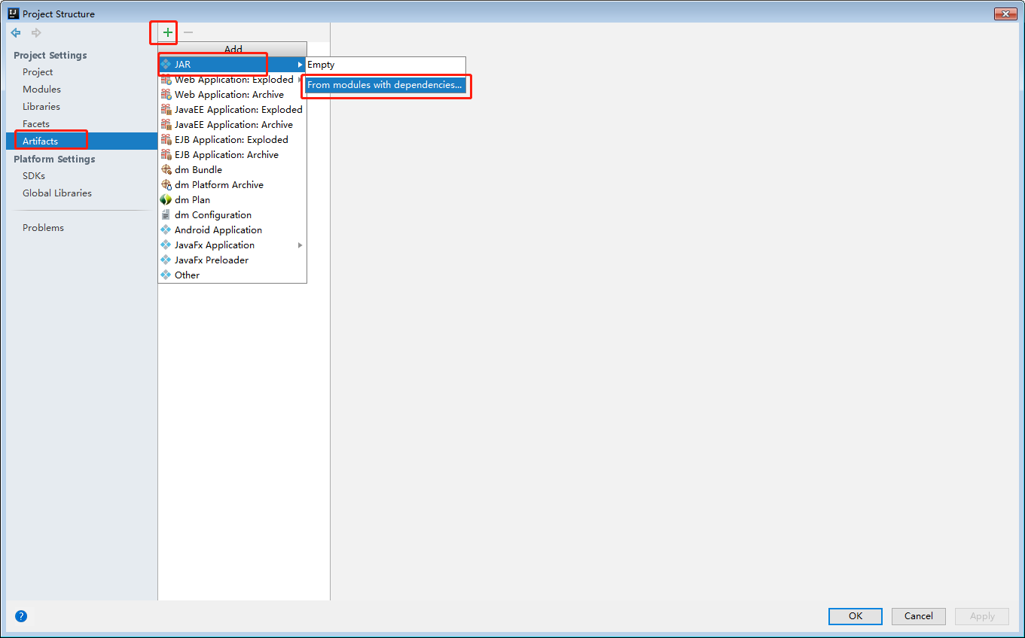This screenshot has width=1025, height=638.
Task: Click the back navigation arrow
Action: 15,32
